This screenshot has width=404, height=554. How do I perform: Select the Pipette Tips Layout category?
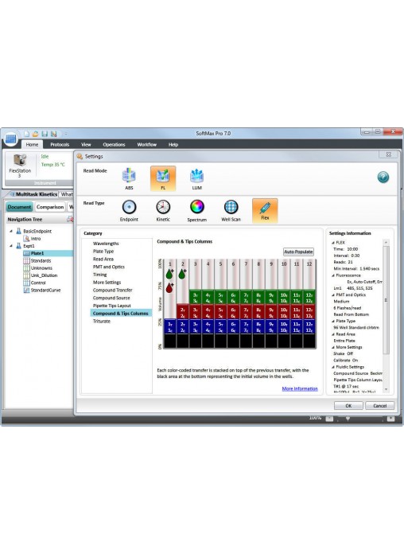tap(111, 306)
